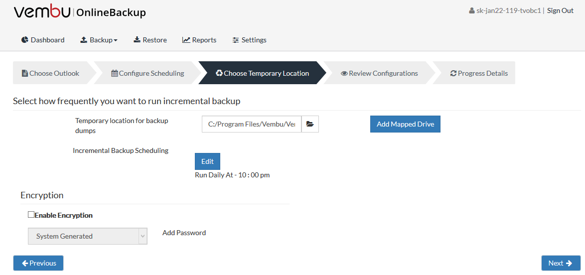Click the user profile icon near username
This screenshot has height=275, width=585.
pos(471,10)
